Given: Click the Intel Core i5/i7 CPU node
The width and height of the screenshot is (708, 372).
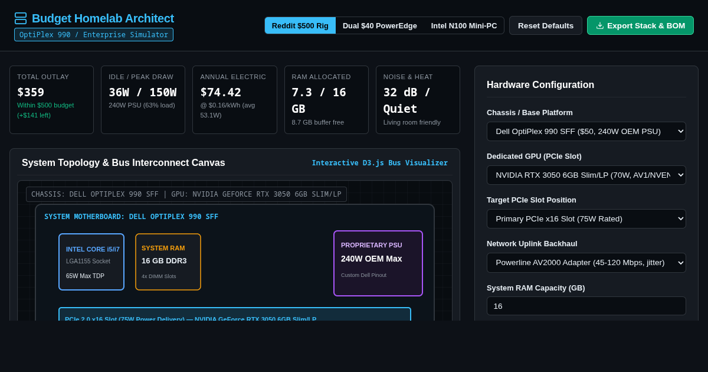Looking at the screenshot, I should point(91,262).
